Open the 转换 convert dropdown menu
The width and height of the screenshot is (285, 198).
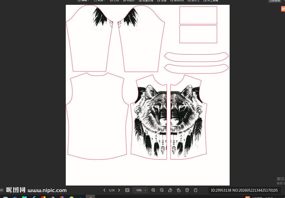click(x=99, y=1)
